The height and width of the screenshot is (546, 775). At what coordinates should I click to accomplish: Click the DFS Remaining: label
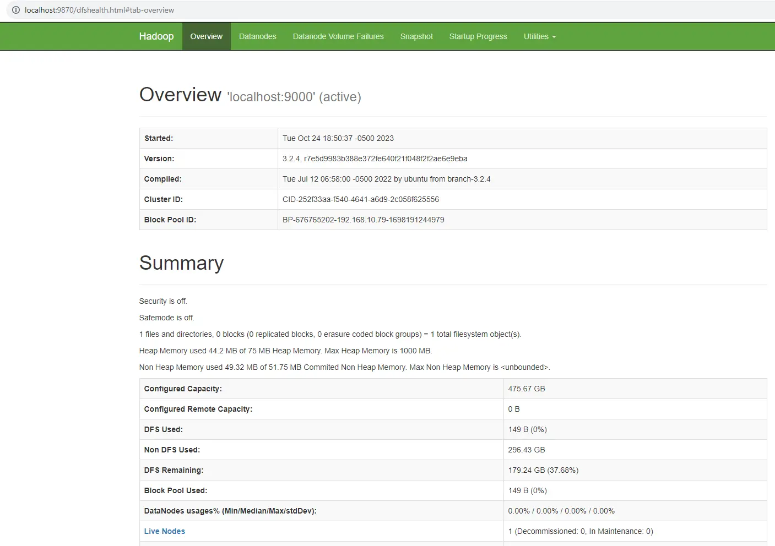tap(174, 470)
